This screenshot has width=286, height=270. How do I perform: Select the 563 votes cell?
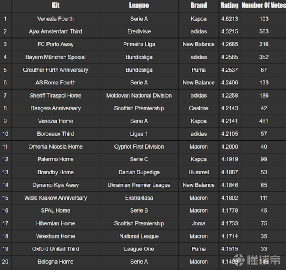coord(263,31)
